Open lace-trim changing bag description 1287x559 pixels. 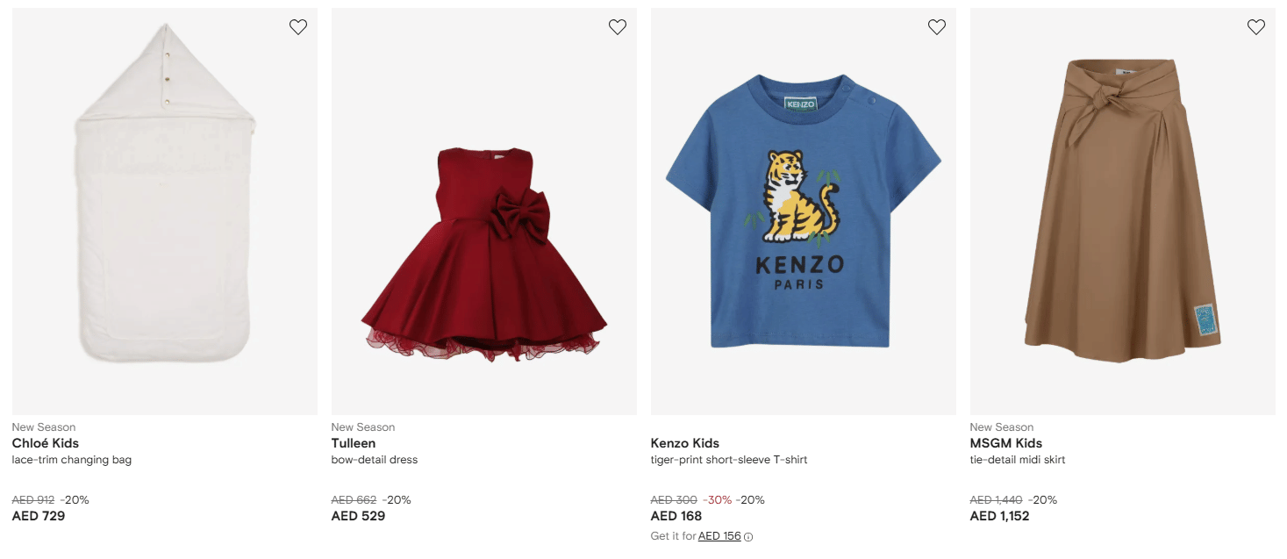click(x=72, y=460)
